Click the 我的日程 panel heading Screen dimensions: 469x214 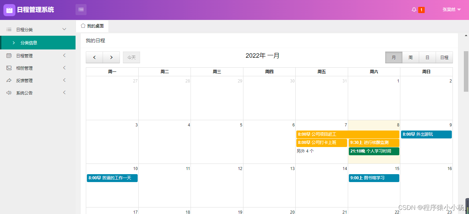coord(95,41)
